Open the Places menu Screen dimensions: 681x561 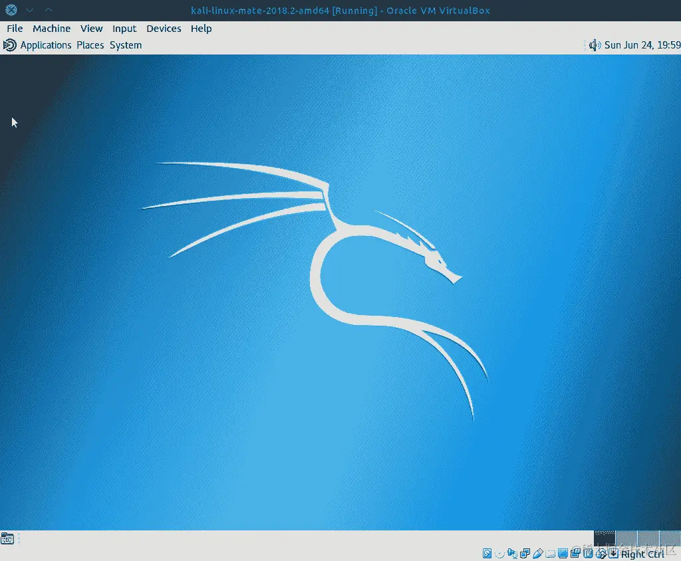pos(90,45)
